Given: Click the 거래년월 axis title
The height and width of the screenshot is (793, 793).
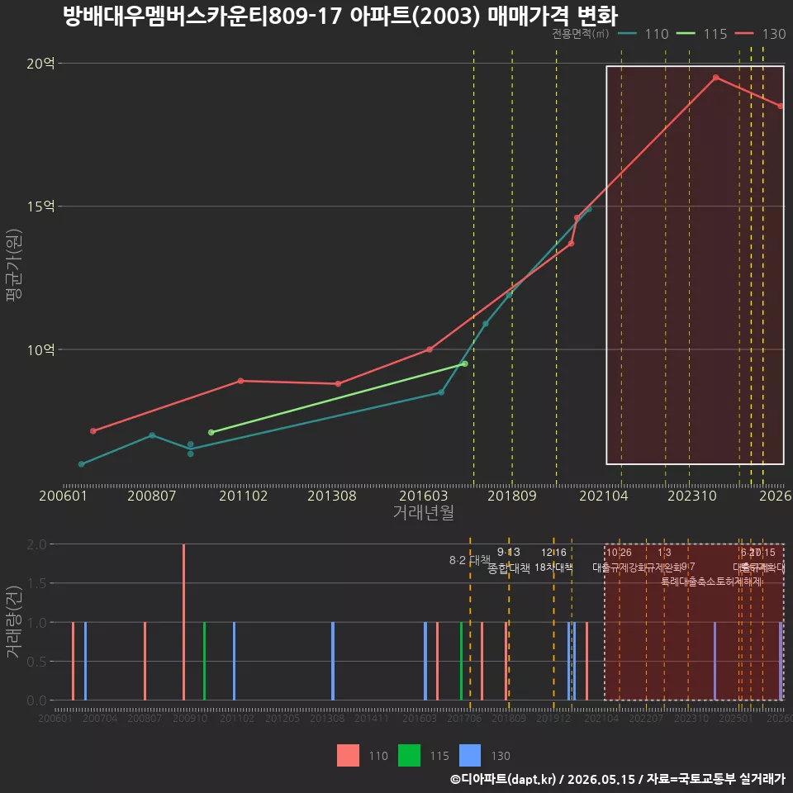Looking at the screenshot, I should pos(423,512).
